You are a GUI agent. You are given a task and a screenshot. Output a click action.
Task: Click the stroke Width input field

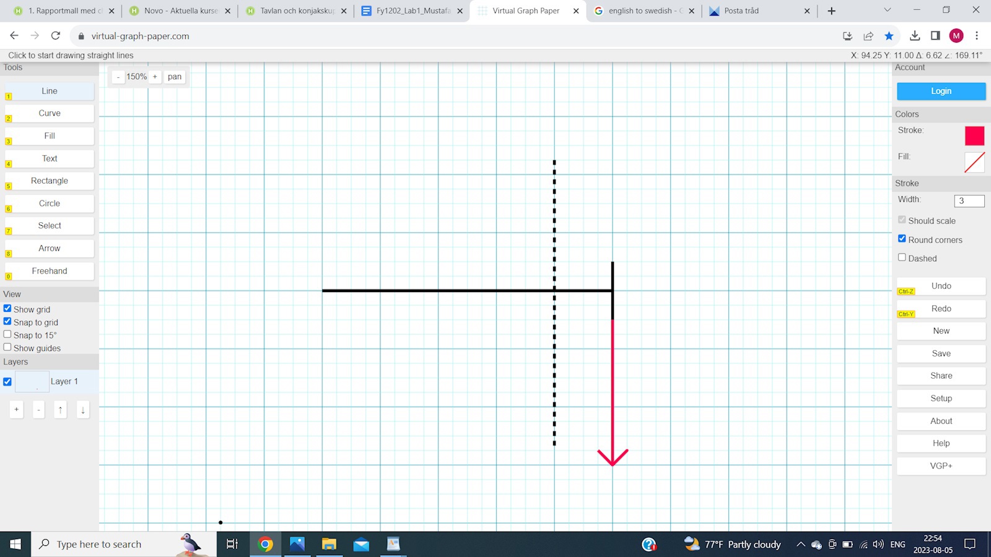(969, 201)
